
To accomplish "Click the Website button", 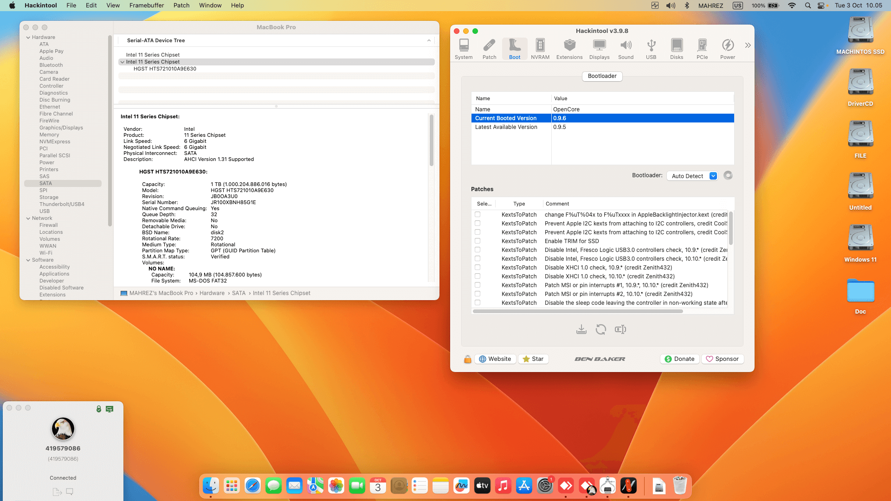I will tap(495, 359).
